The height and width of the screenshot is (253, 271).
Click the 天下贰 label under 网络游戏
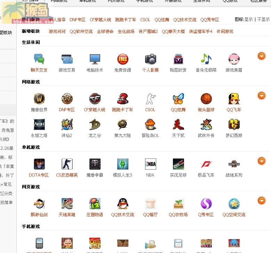(178, 136)
